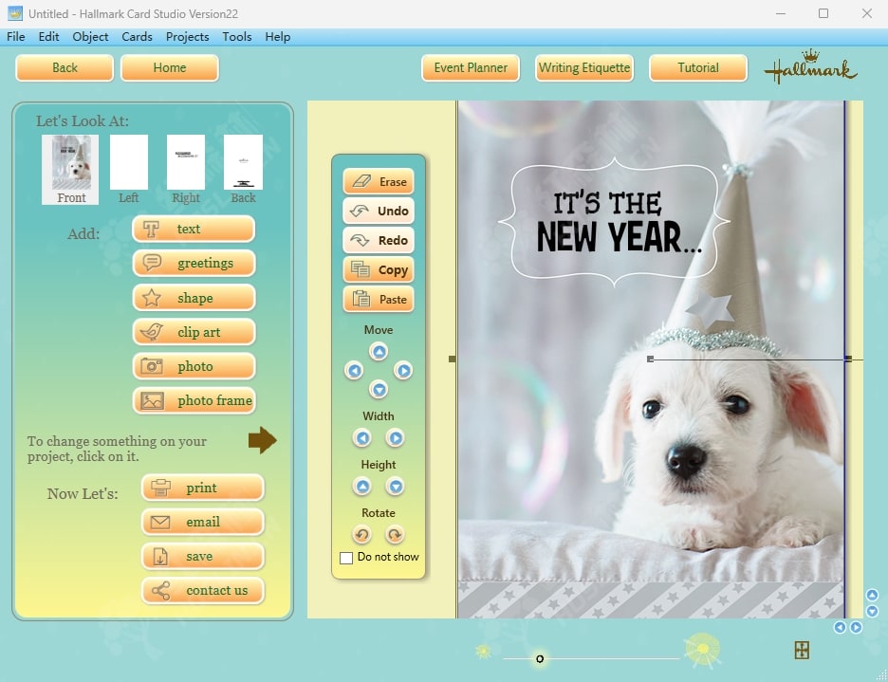
Task: Save the card project
Action: (203, 556)
